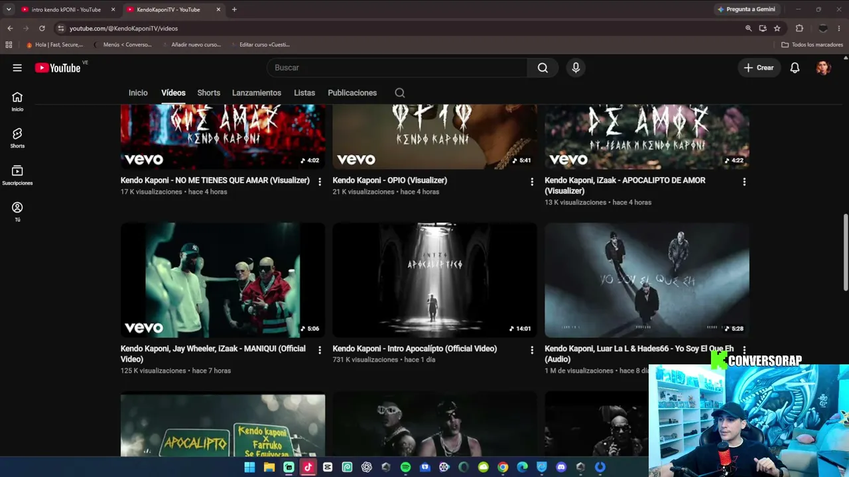Open the YouTube notifications bell

795,68
